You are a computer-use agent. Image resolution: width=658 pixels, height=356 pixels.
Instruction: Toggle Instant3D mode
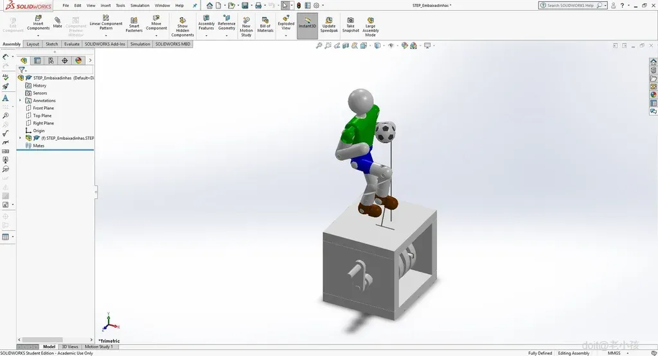[x=307, y=25]
